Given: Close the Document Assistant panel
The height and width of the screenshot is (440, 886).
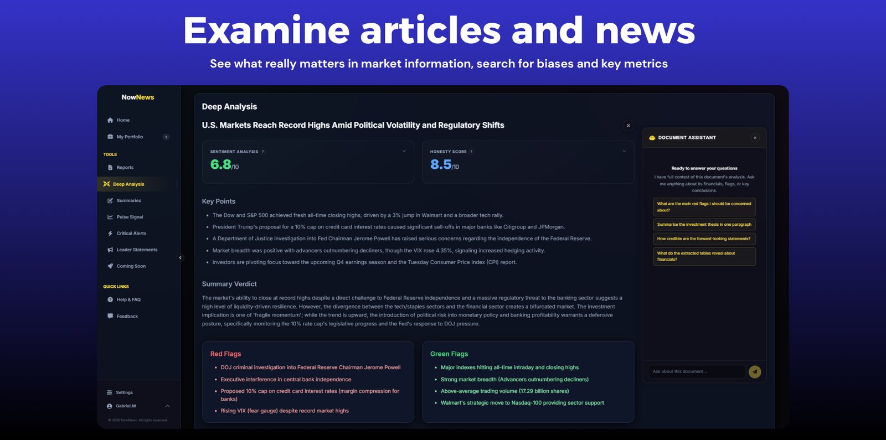Looking at the screenshot, I should click(755, 138).
